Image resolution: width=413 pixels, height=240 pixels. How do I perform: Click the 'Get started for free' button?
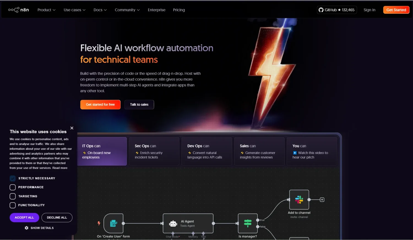[x=100, y=104]
